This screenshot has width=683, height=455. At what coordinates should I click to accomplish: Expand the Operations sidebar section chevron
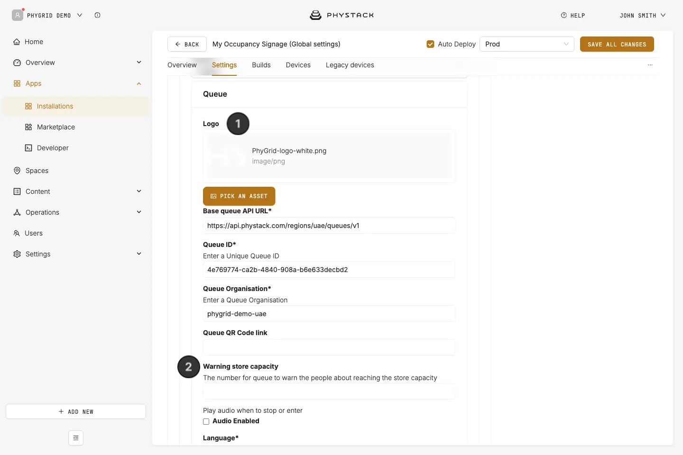(139, 212)
